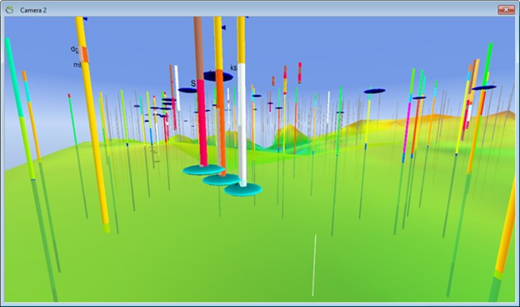Click the small blue flag marker at top center
The image size is (520, 307).
[223, 27]
